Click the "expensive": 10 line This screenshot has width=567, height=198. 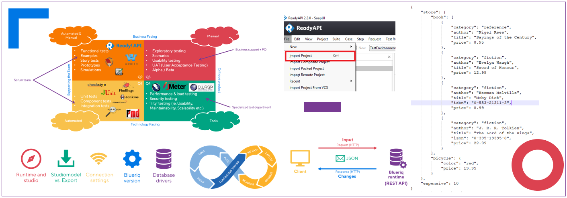[x=440, y=183]
